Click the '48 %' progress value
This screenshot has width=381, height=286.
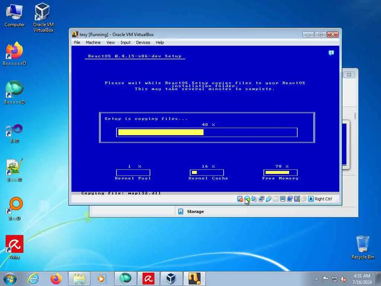(208, 124)
